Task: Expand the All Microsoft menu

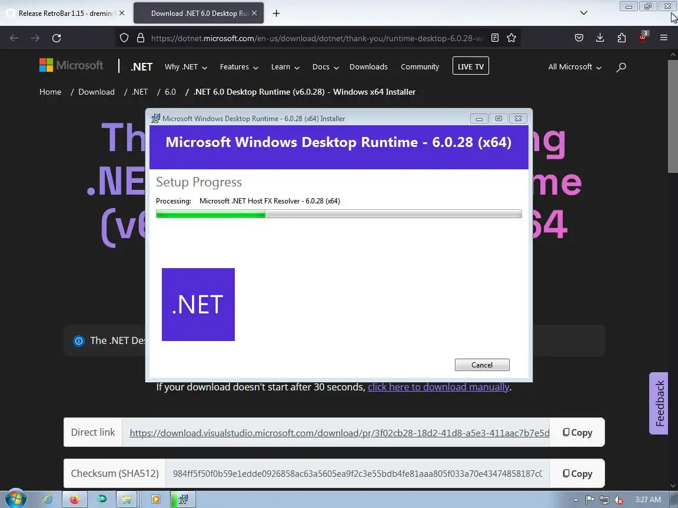Action: point(574,67)
